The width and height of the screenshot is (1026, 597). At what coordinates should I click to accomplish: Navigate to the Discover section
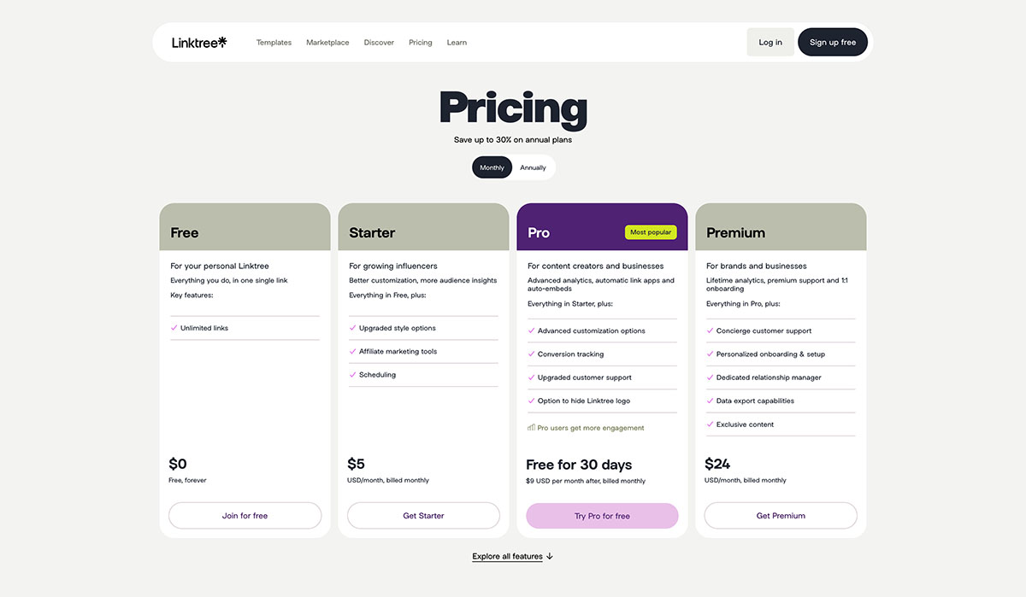tap(378, 42)
